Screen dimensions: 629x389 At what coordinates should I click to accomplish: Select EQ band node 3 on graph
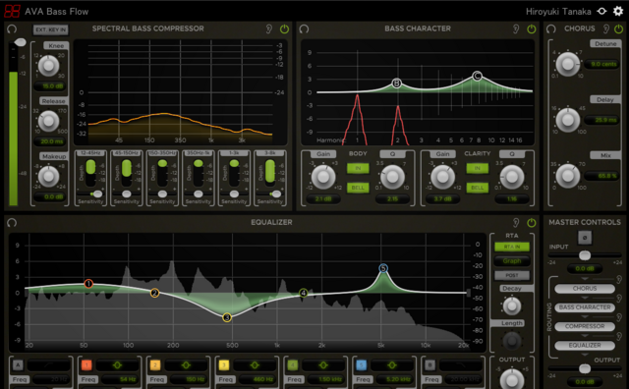pos(227,317)
